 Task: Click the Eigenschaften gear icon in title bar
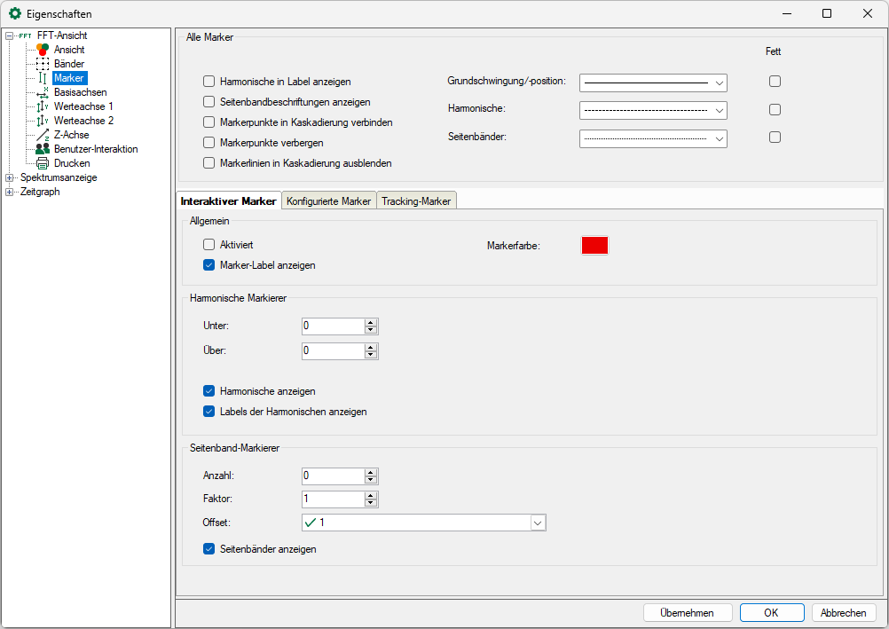coord(15,13)
